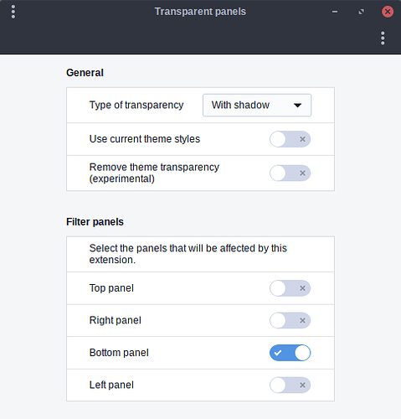This screenshot has width=401, height=419.
Task: Disable the Bottom panel switch
Action: (290, 353)
